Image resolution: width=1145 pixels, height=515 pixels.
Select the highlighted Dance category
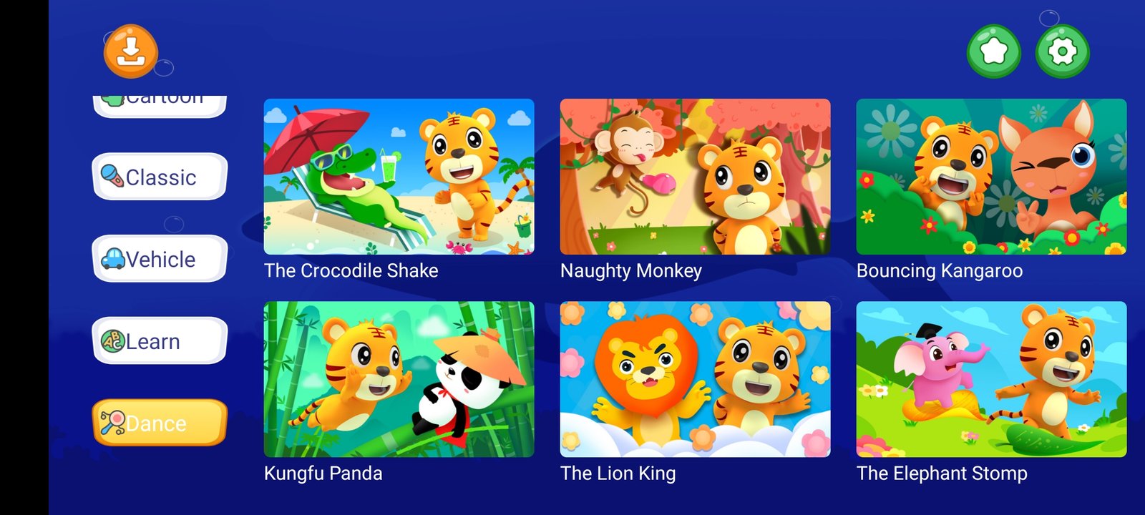(x=160, y=423)
